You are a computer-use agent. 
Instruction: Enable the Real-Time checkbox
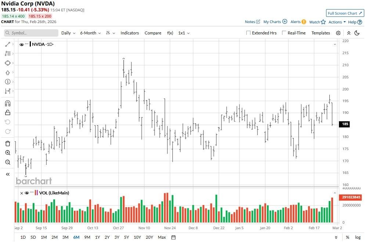tap(284, 33)
